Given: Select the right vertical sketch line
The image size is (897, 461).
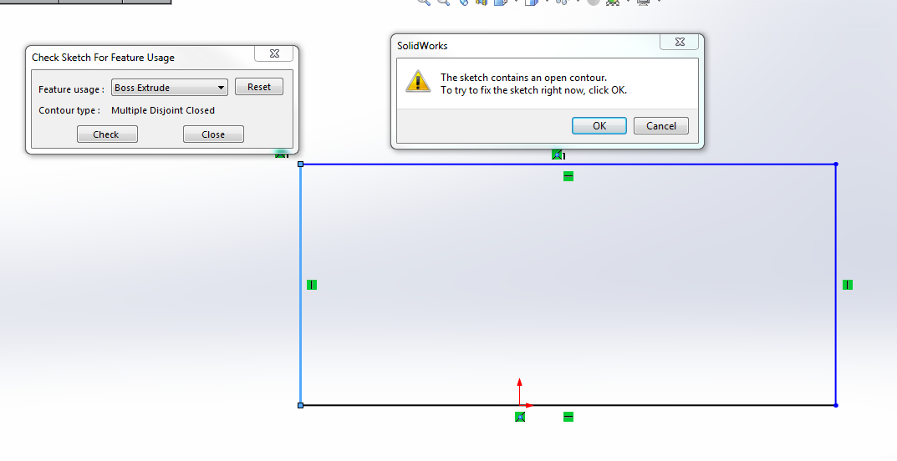Looking at the screenshot, I should (x=836, y=285).
